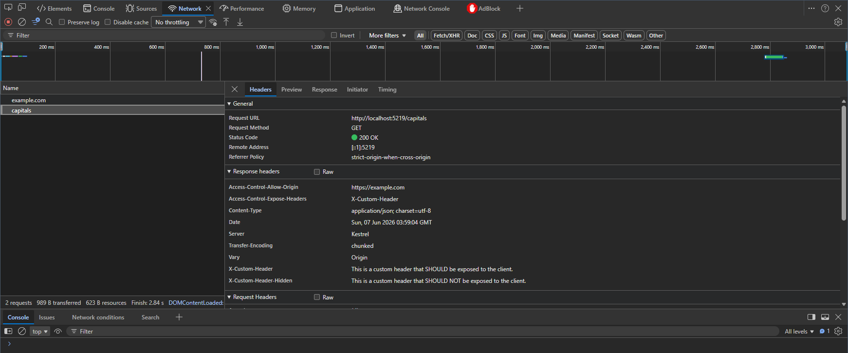Create live expression eye icon
This screenshot has width=848, height=353.
tap(58, 331)
